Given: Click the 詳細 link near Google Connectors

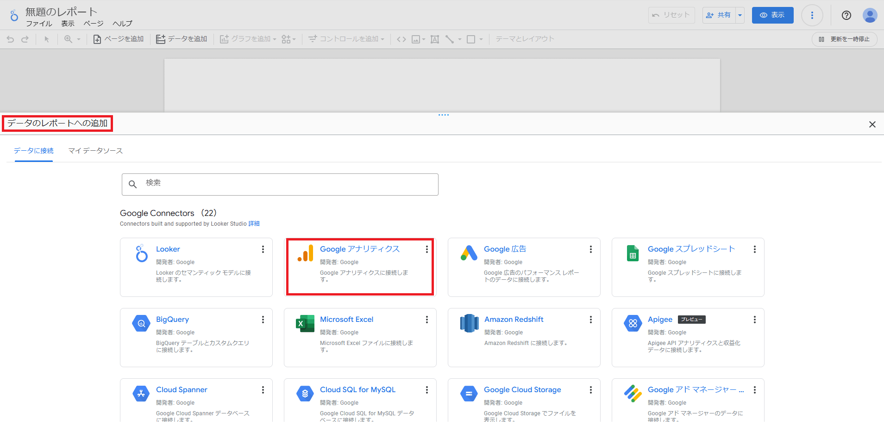Looking at the screenshot, I should [254, 224].
